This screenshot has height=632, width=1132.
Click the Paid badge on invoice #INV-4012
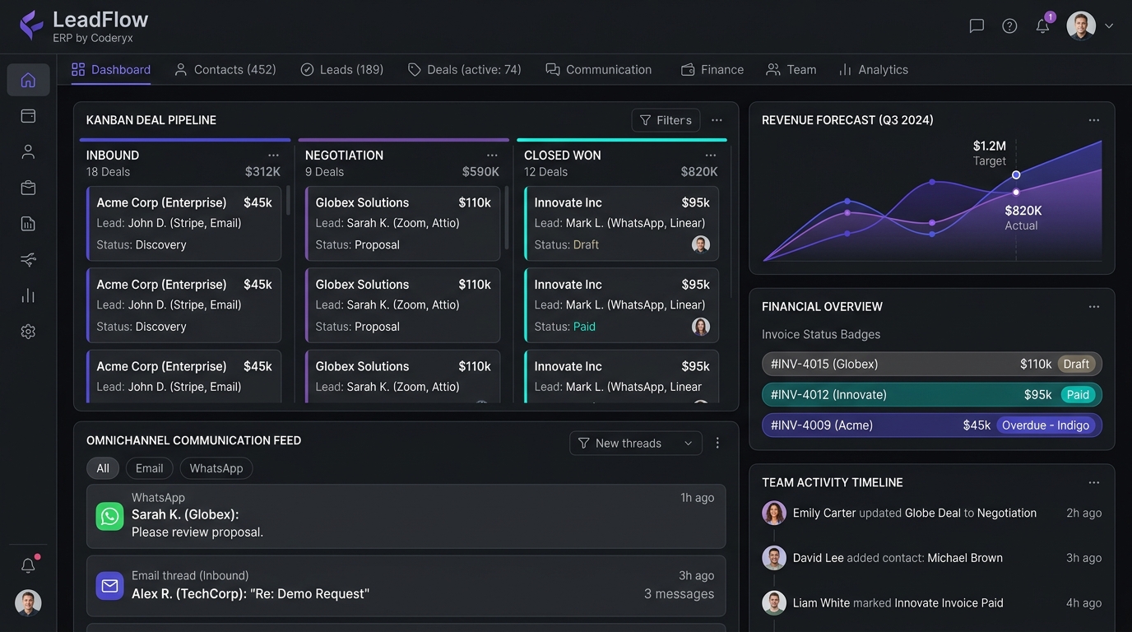pyautogui.click(x=1078, y=395)
